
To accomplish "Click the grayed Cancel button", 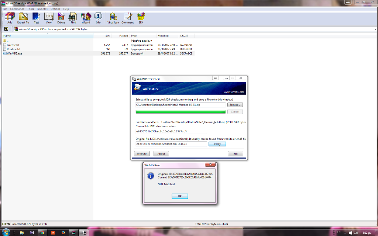I will [x=235, y=112].
